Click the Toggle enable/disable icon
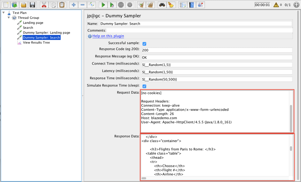The width and height of the screenshot is (301, 182). (91, 4)
